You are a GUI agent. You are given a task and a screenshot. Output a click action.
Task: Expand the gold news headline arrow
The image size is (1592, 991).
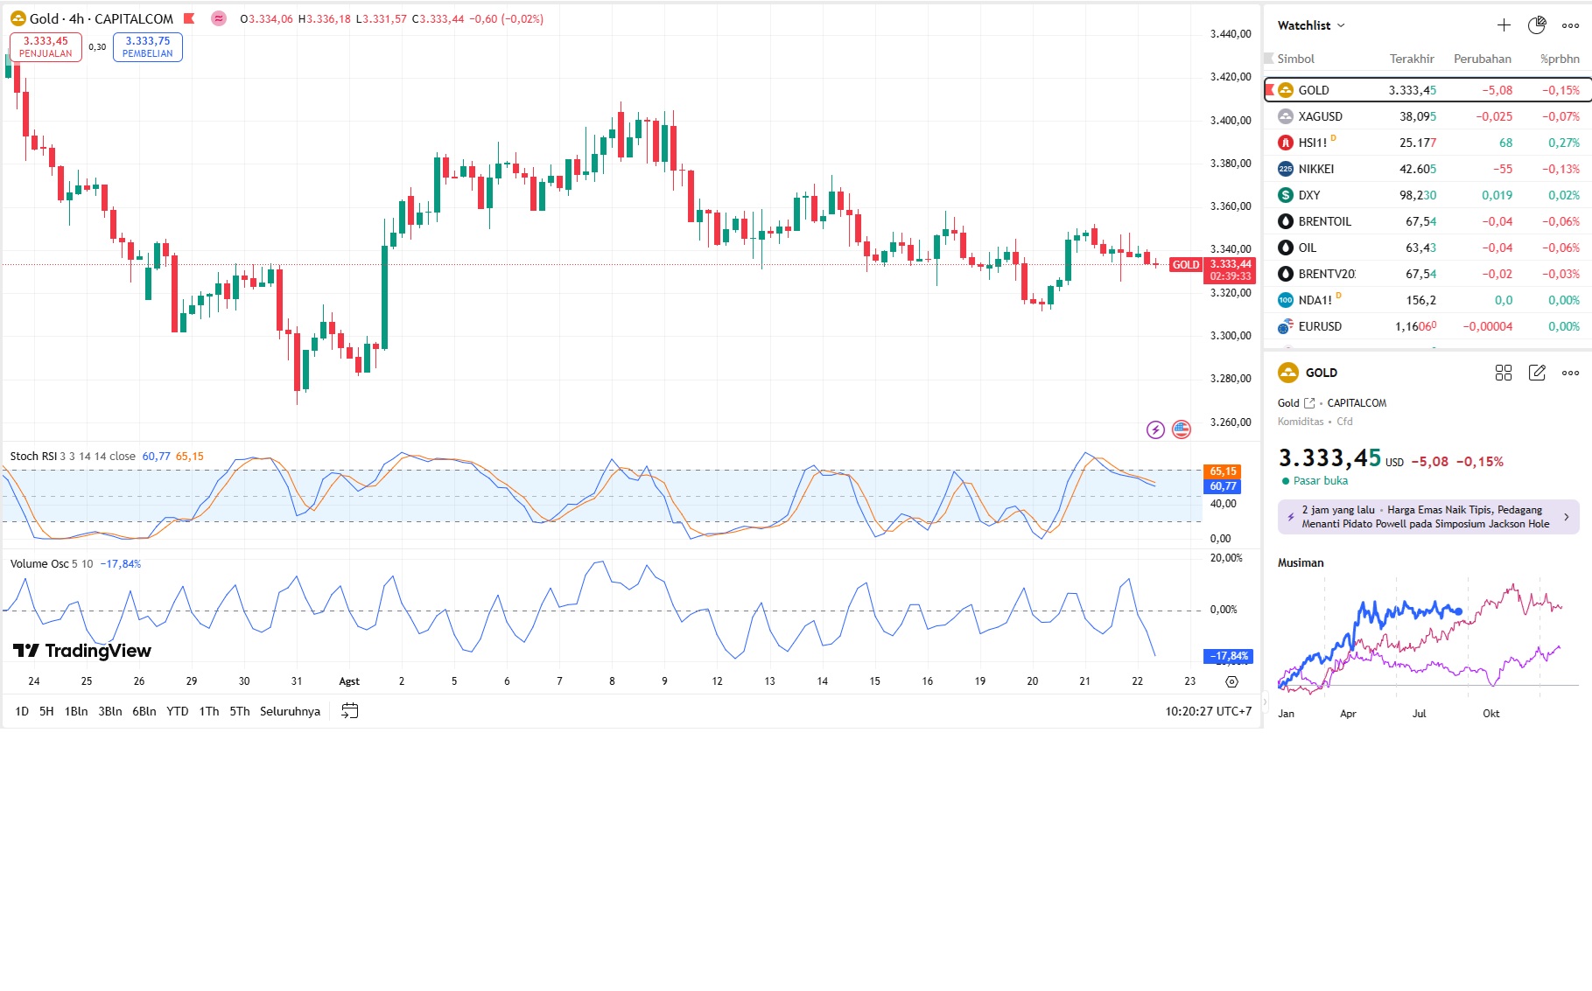click(1566, 517)
